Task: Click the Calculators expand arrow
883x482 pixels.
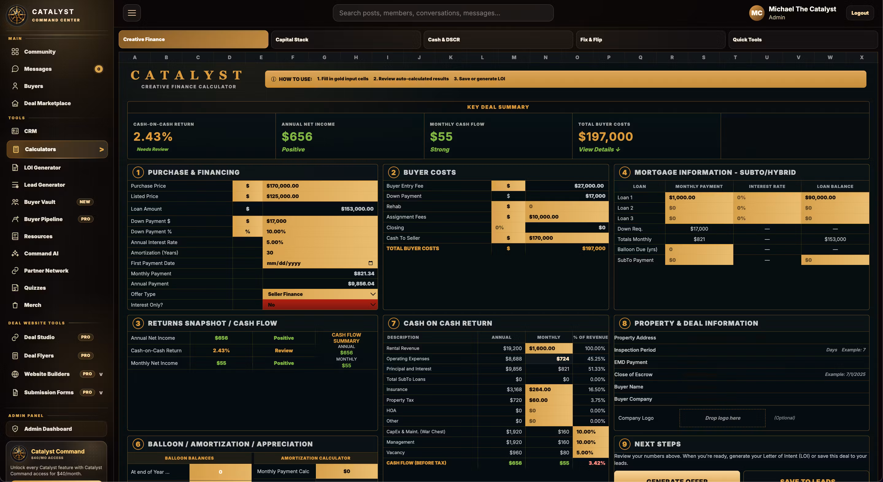Action: click(x=102, y=149)
